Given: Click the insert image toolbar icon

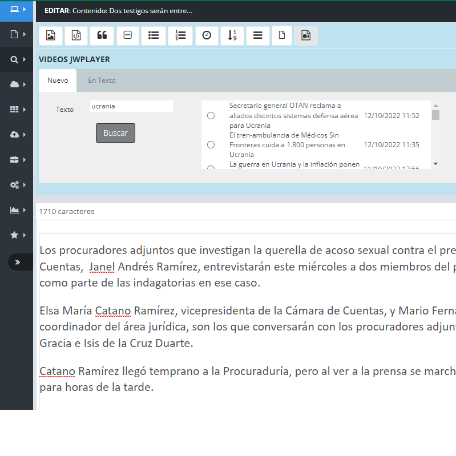Looking at the screenshot, I should click(x=51, y=35).
